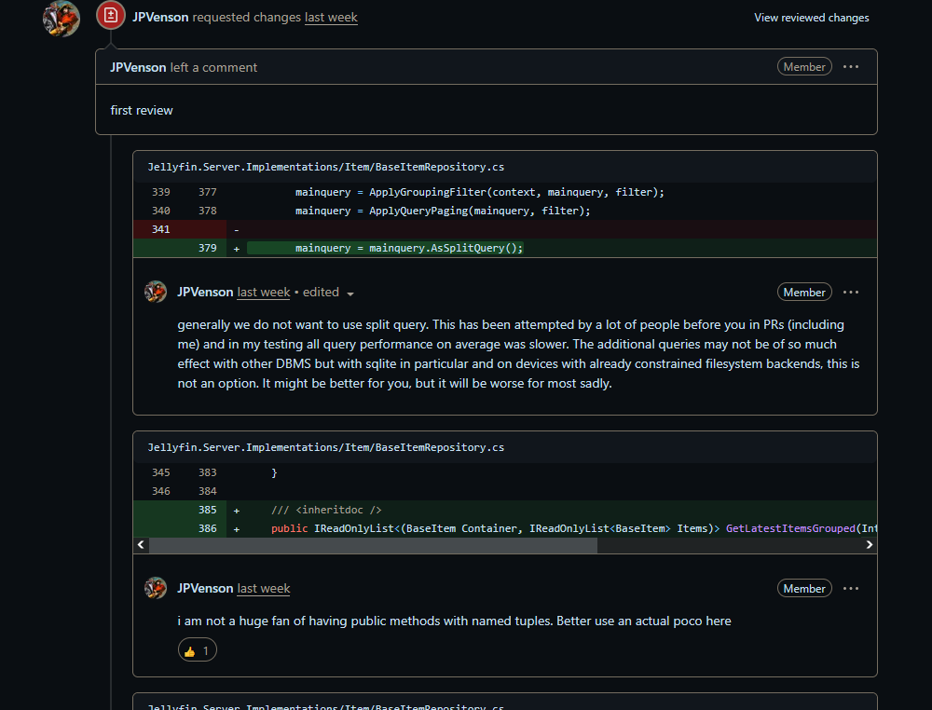932x710 pixels.
Task: Click the left arrow of horizontal scrollbar
Action: [141, 545]
